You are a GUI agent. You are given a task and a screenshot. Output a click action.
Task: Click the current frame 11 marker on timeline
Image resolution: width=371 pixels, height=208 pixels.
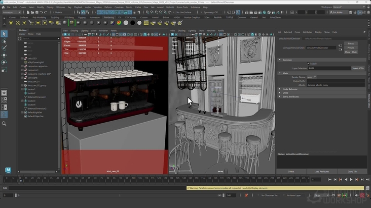coord(21,181)
